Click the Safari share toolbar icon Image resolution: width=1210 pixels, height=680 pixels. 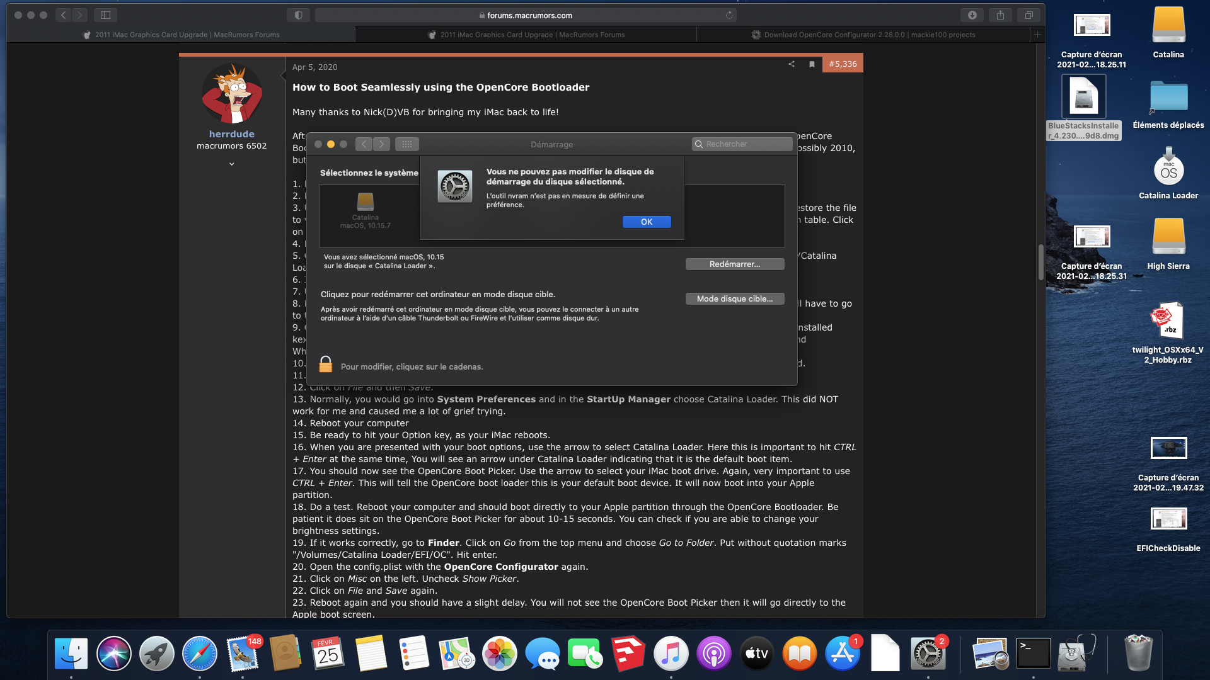[x=1000, y=15]
